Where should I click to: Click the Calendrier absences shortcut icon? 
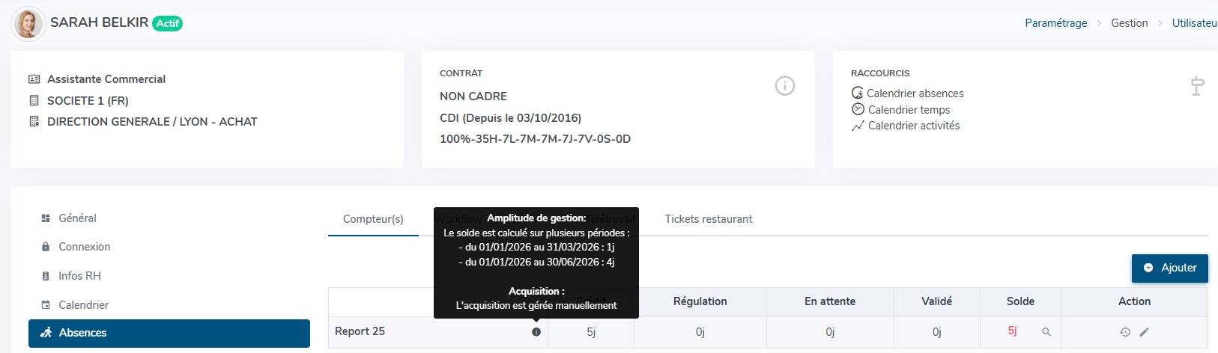[x=858, y=93]
